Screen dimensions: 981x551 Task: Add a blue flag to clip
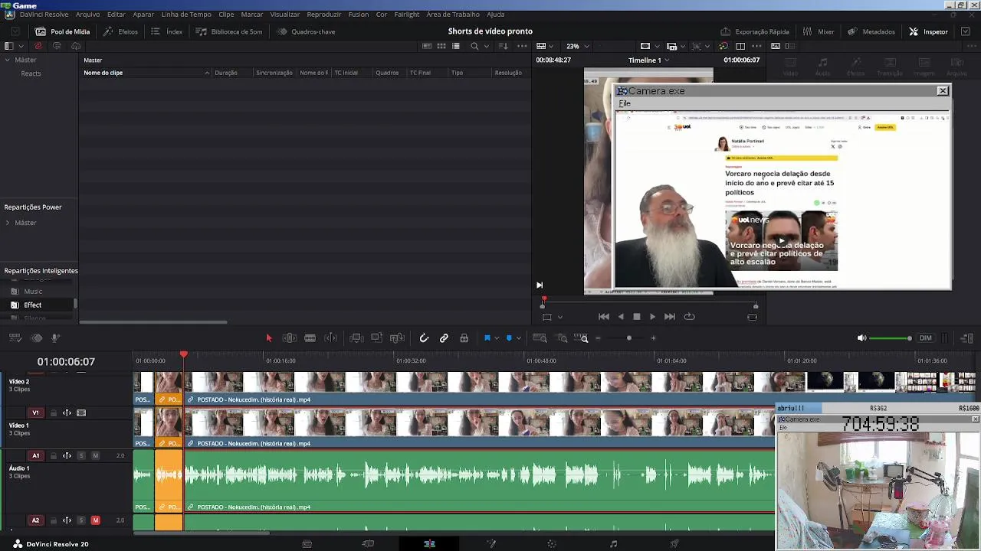(x=487, y=338)
